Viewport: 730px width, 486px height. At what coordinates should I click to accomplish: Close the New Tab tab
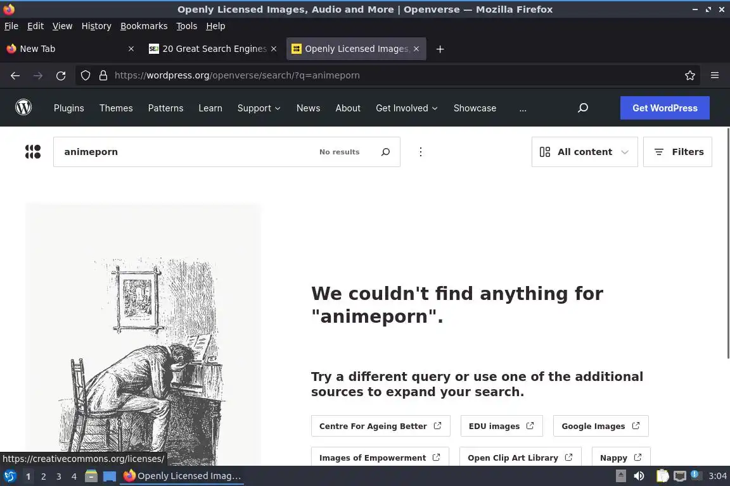(x=131, y=49)
